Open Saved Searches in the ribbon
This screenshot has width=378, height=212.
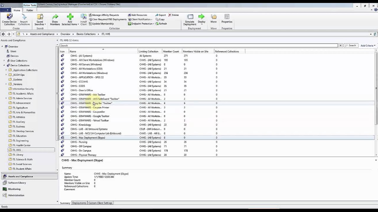40,19
